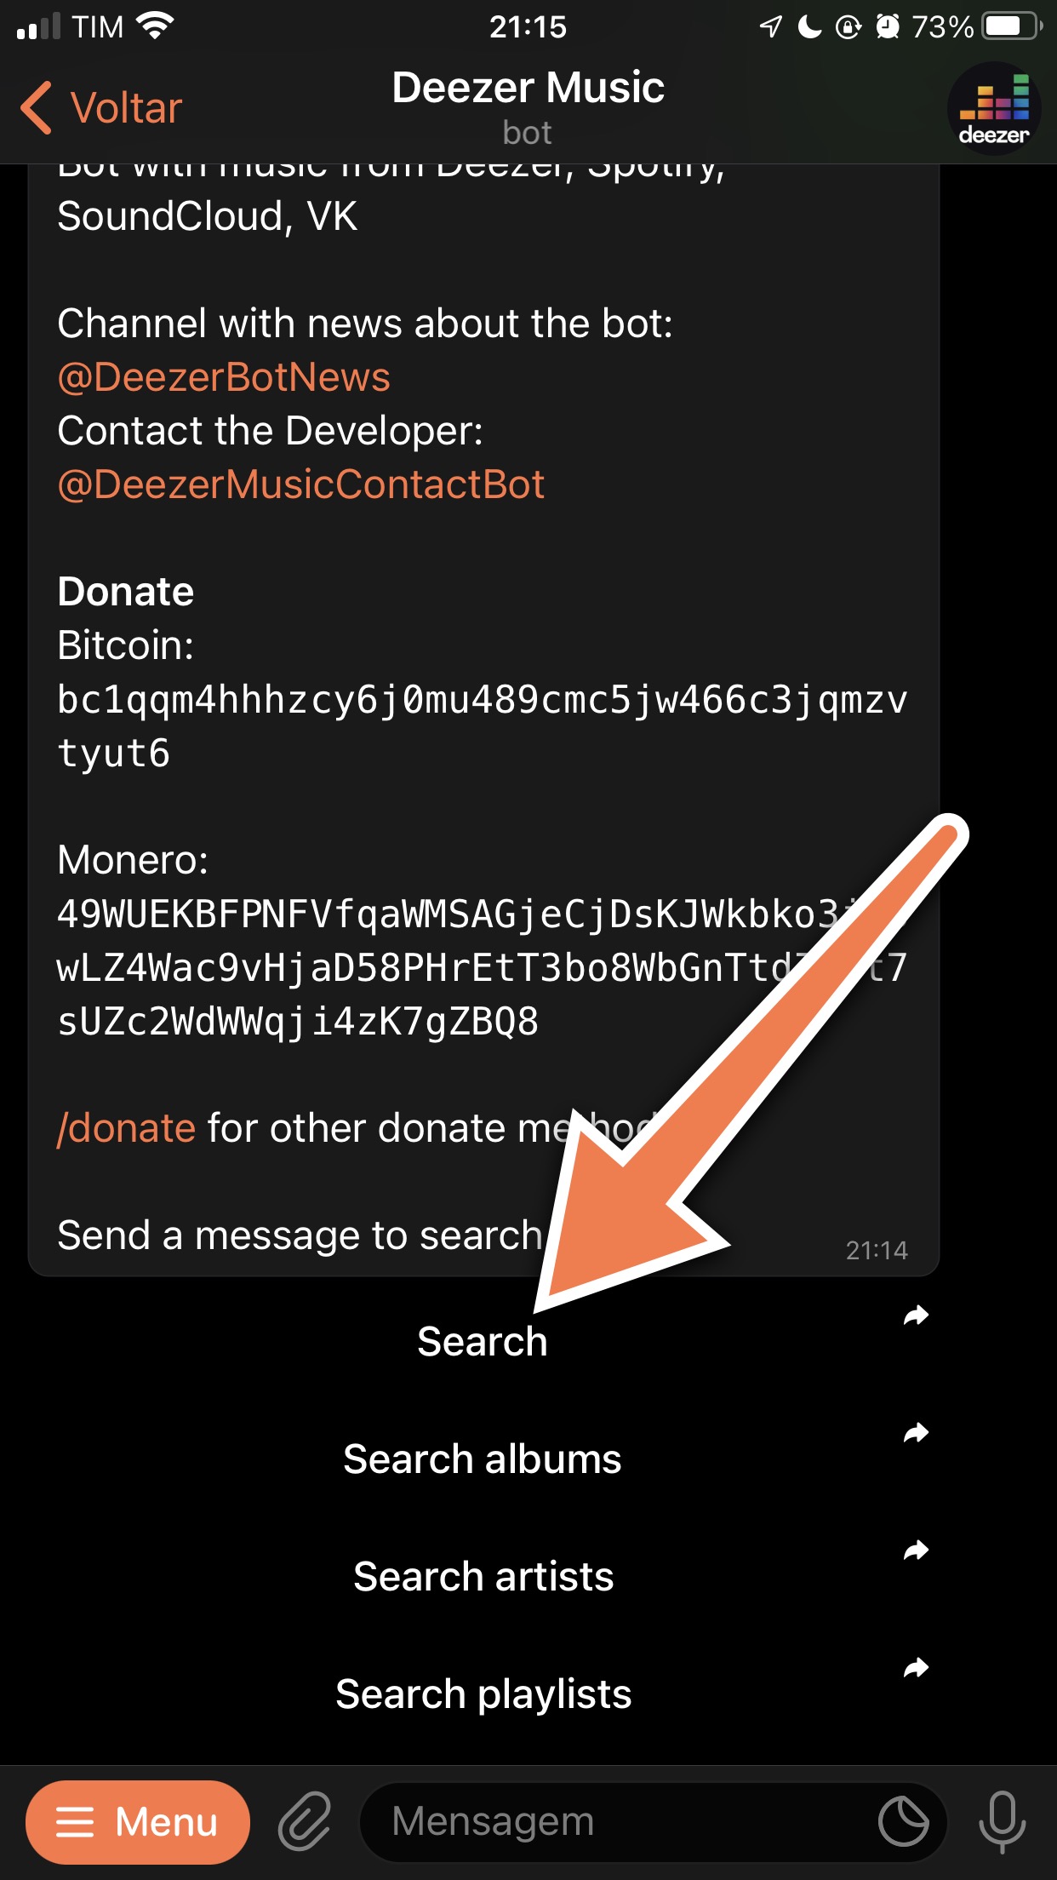Screen dimensions: 1057x1880
Task: Tap the share arrow beside Search playlists
Action: click(x=916, y=1667)
